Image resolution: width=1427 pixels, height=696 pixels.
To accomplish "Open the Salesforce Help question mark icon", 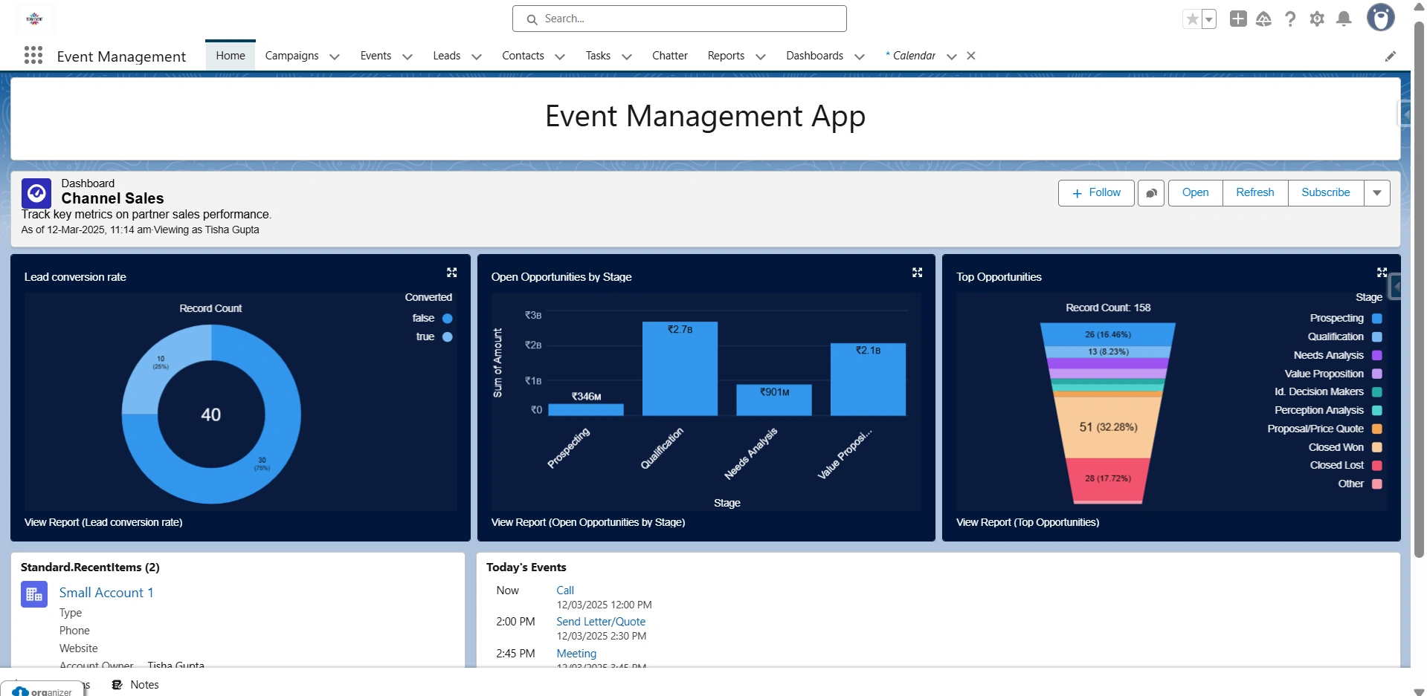I will pos(1290,19).
